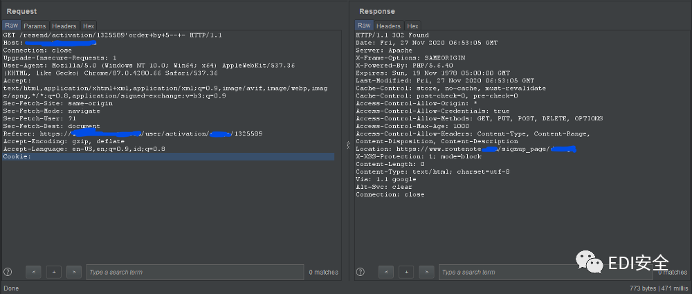The image size is (692, 294).
Task: Go to previous match in Response search
Action: [386, 272]
